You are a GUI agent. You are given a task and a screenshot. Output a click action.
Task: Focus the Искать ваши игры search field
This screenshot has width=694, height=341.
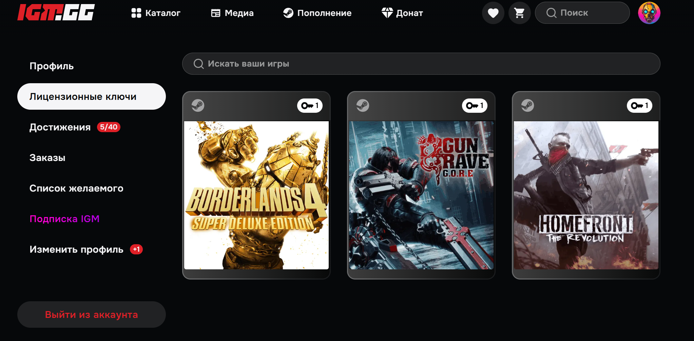coord(421,64)
